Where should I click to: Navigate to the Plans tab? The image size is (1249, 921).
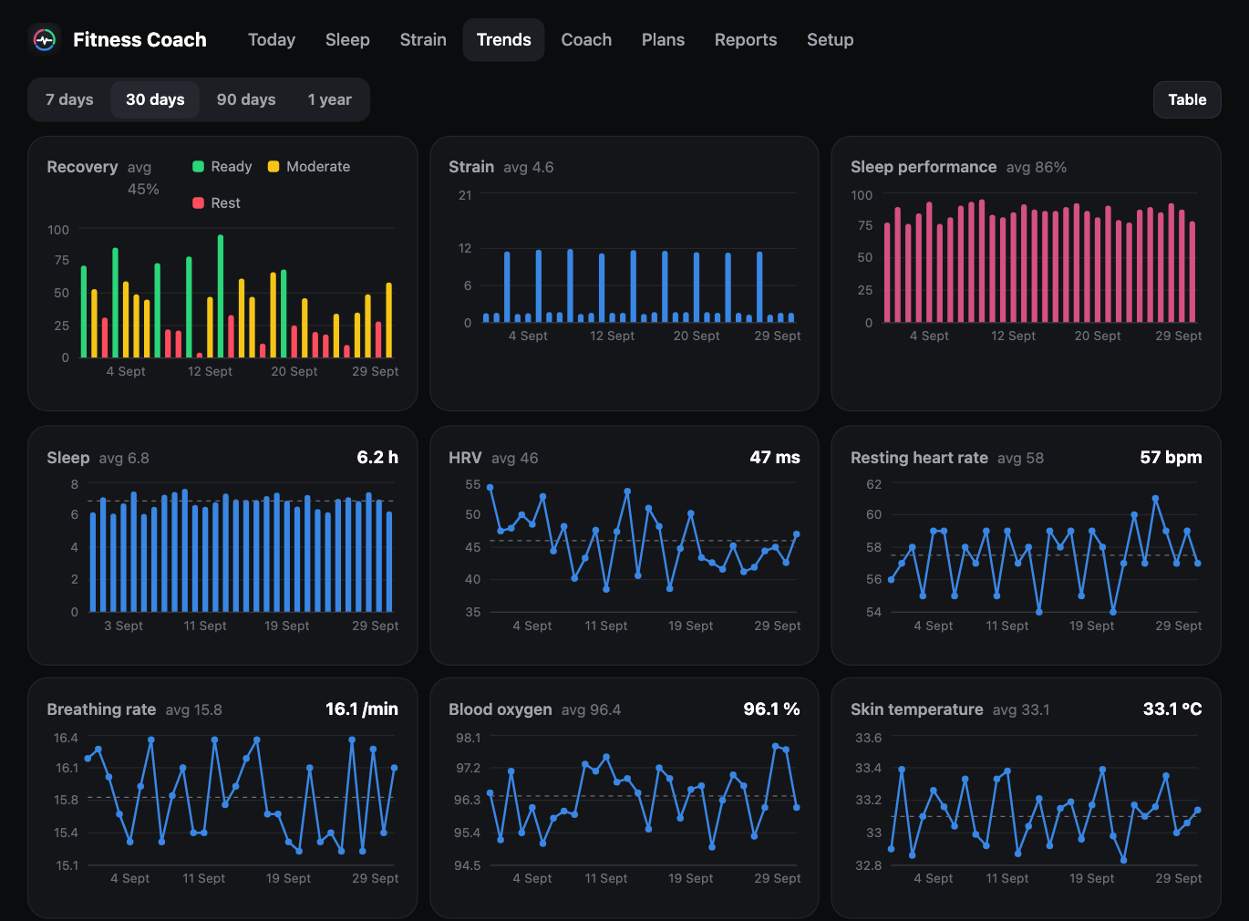tap(663, 40)
